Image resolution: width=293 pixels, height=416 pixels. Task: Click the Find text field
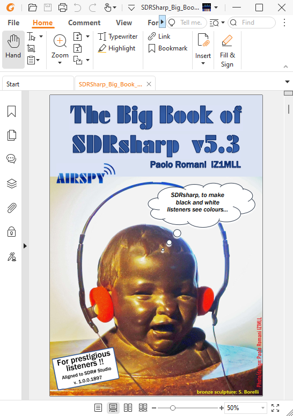tap(252, 23)
